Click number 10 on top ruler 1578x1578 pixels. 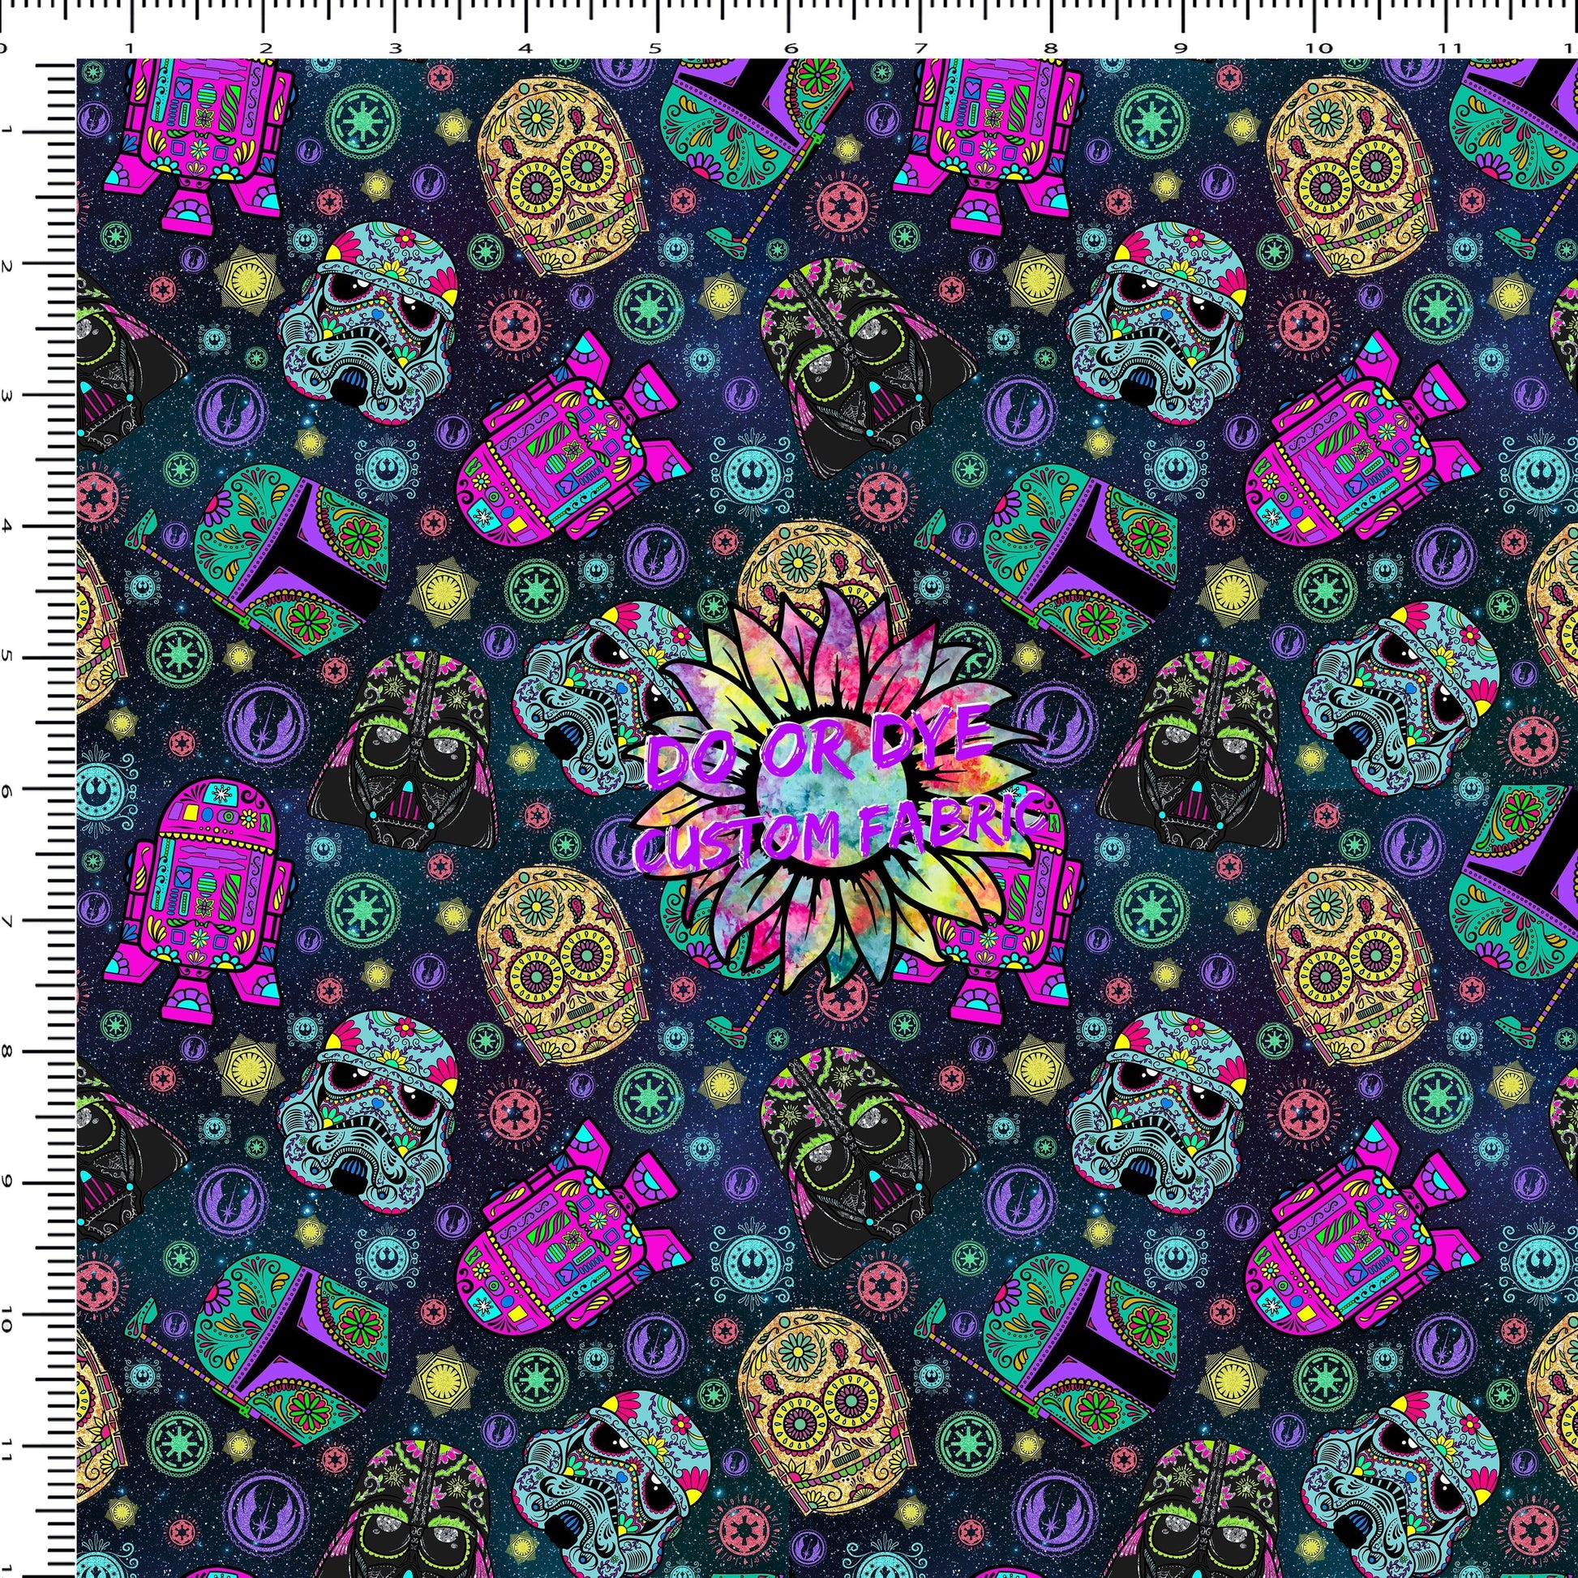click(x=1321, y=49)
